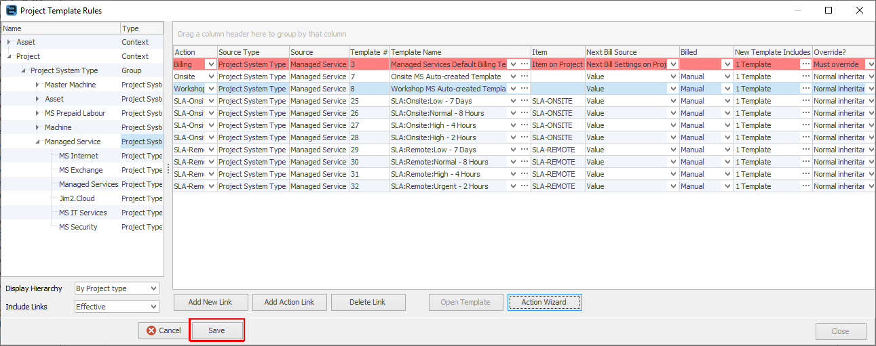Click ellipsis beside Managed Services Default Billing template

525,64
